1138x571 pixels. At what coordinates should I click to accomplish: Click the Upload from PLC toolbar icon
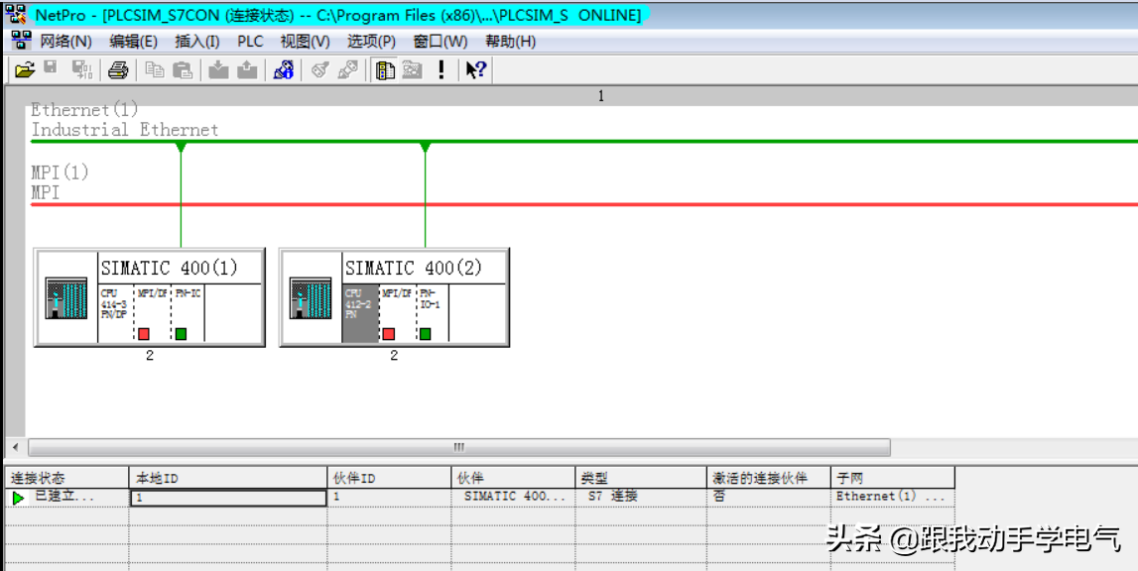[247, 69]
